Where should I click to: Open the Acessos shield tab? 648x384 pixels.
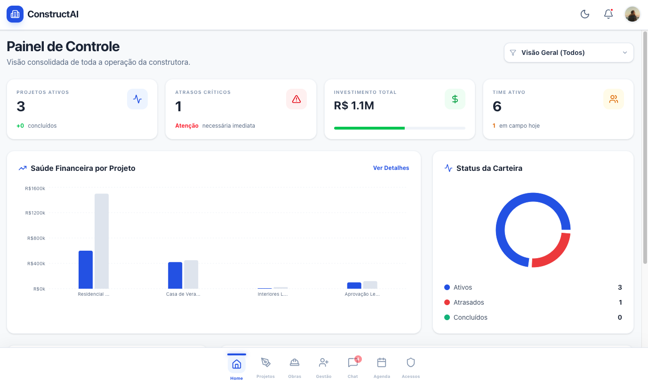[411, 367]
